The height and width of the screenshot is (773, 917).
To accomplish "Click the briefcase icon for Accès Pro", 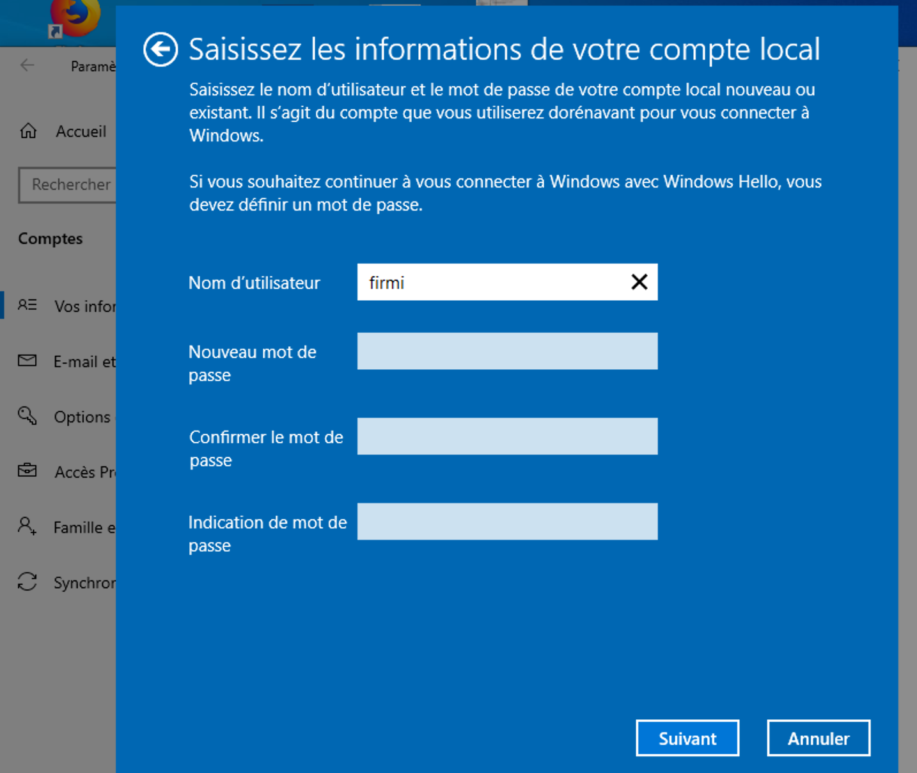I will point(27,471).
